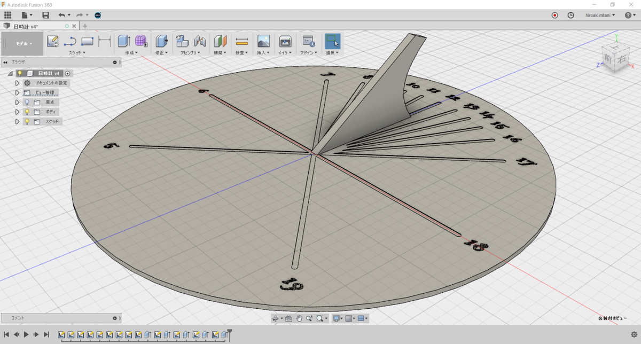This screenshot has width=641, height=344.
Task: Open the Display Settings dropdown
Action: (338, 318)
